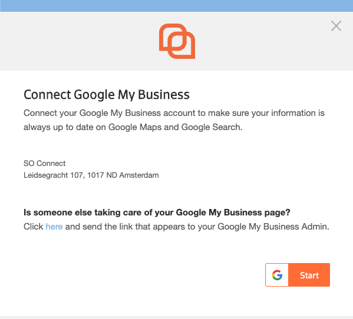Click the bold 'Is someone else taking care' question

pyautogui.click(x=157, y=212)
